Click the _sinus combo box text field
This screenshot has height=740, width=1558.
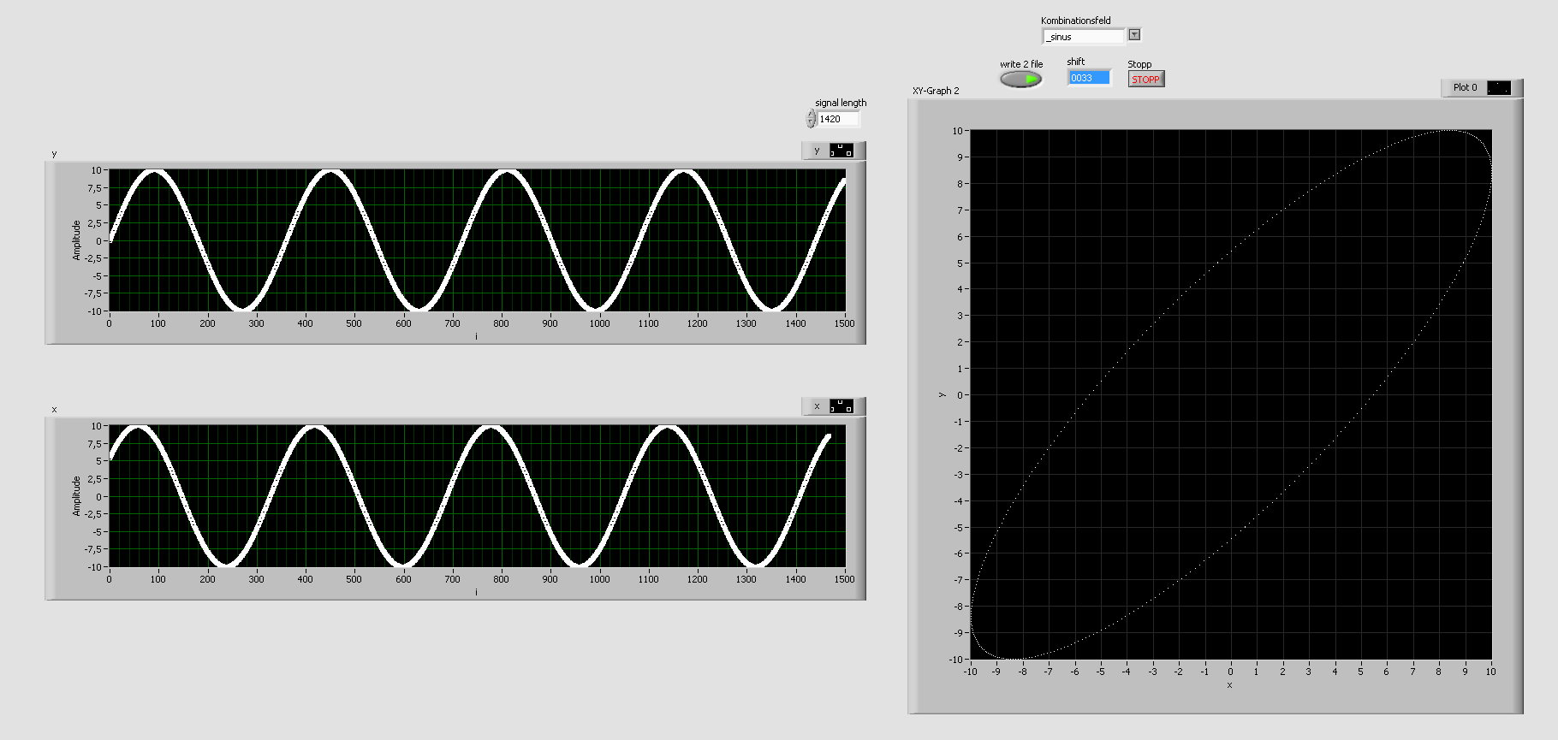(1083, 37)
